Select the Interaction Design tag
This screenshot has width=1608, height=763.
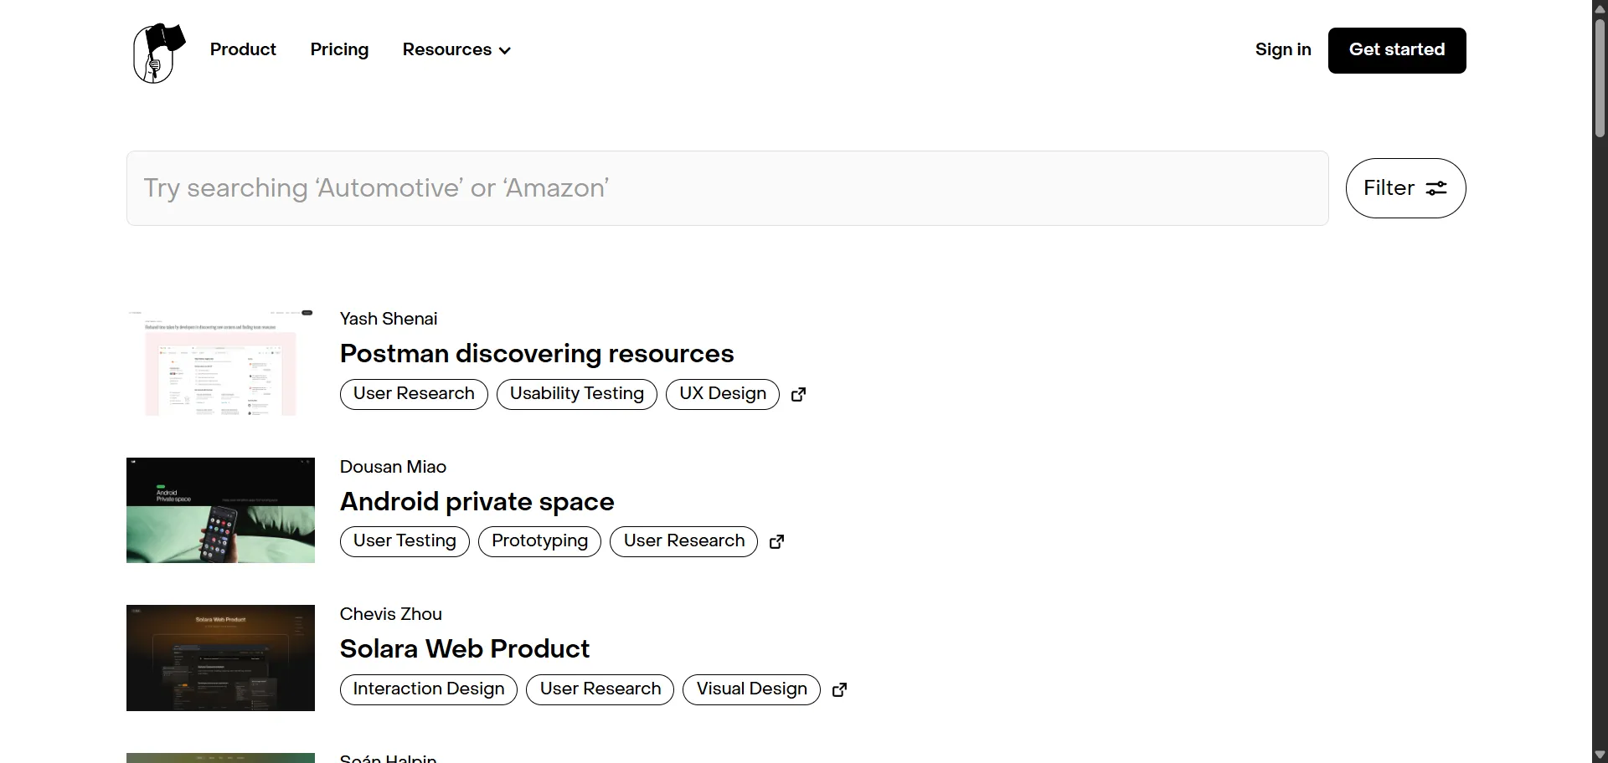(429, 689)
